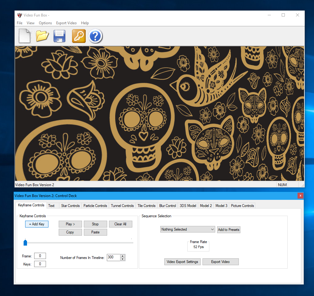
Task: Click the window resize grip in status bar
Action: 303,186
